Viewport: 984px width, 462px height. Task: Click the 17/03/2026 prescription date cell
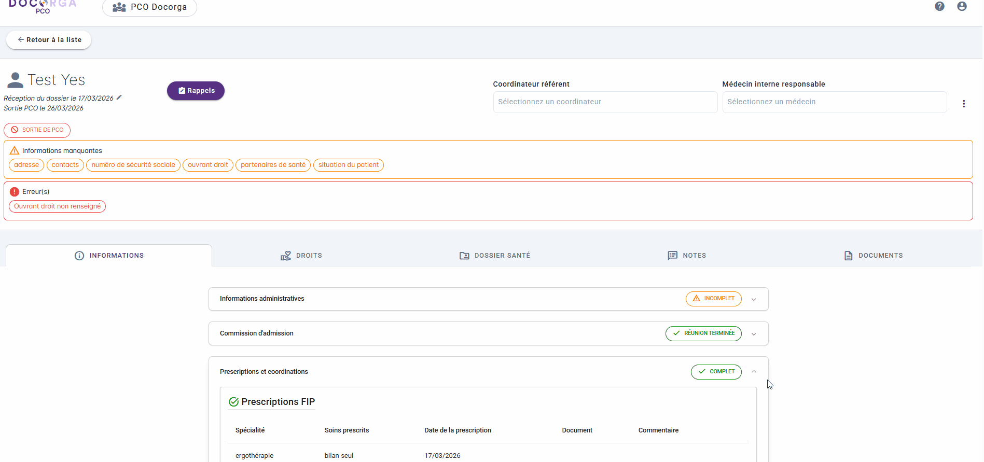(x=442, y=456)
